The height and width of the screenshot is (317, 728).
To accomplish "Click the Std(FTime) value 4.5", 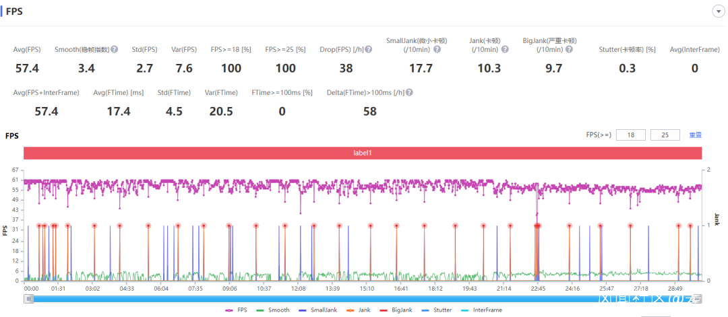I will pyautogui.click(x=174, y=112).
